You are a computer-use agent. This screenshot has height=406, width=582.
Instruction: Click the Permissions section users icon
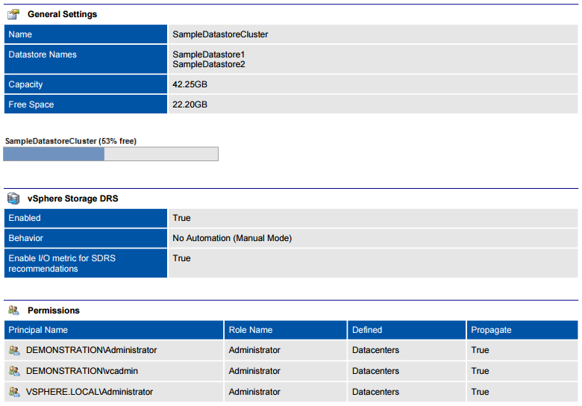tap(13, 310)
